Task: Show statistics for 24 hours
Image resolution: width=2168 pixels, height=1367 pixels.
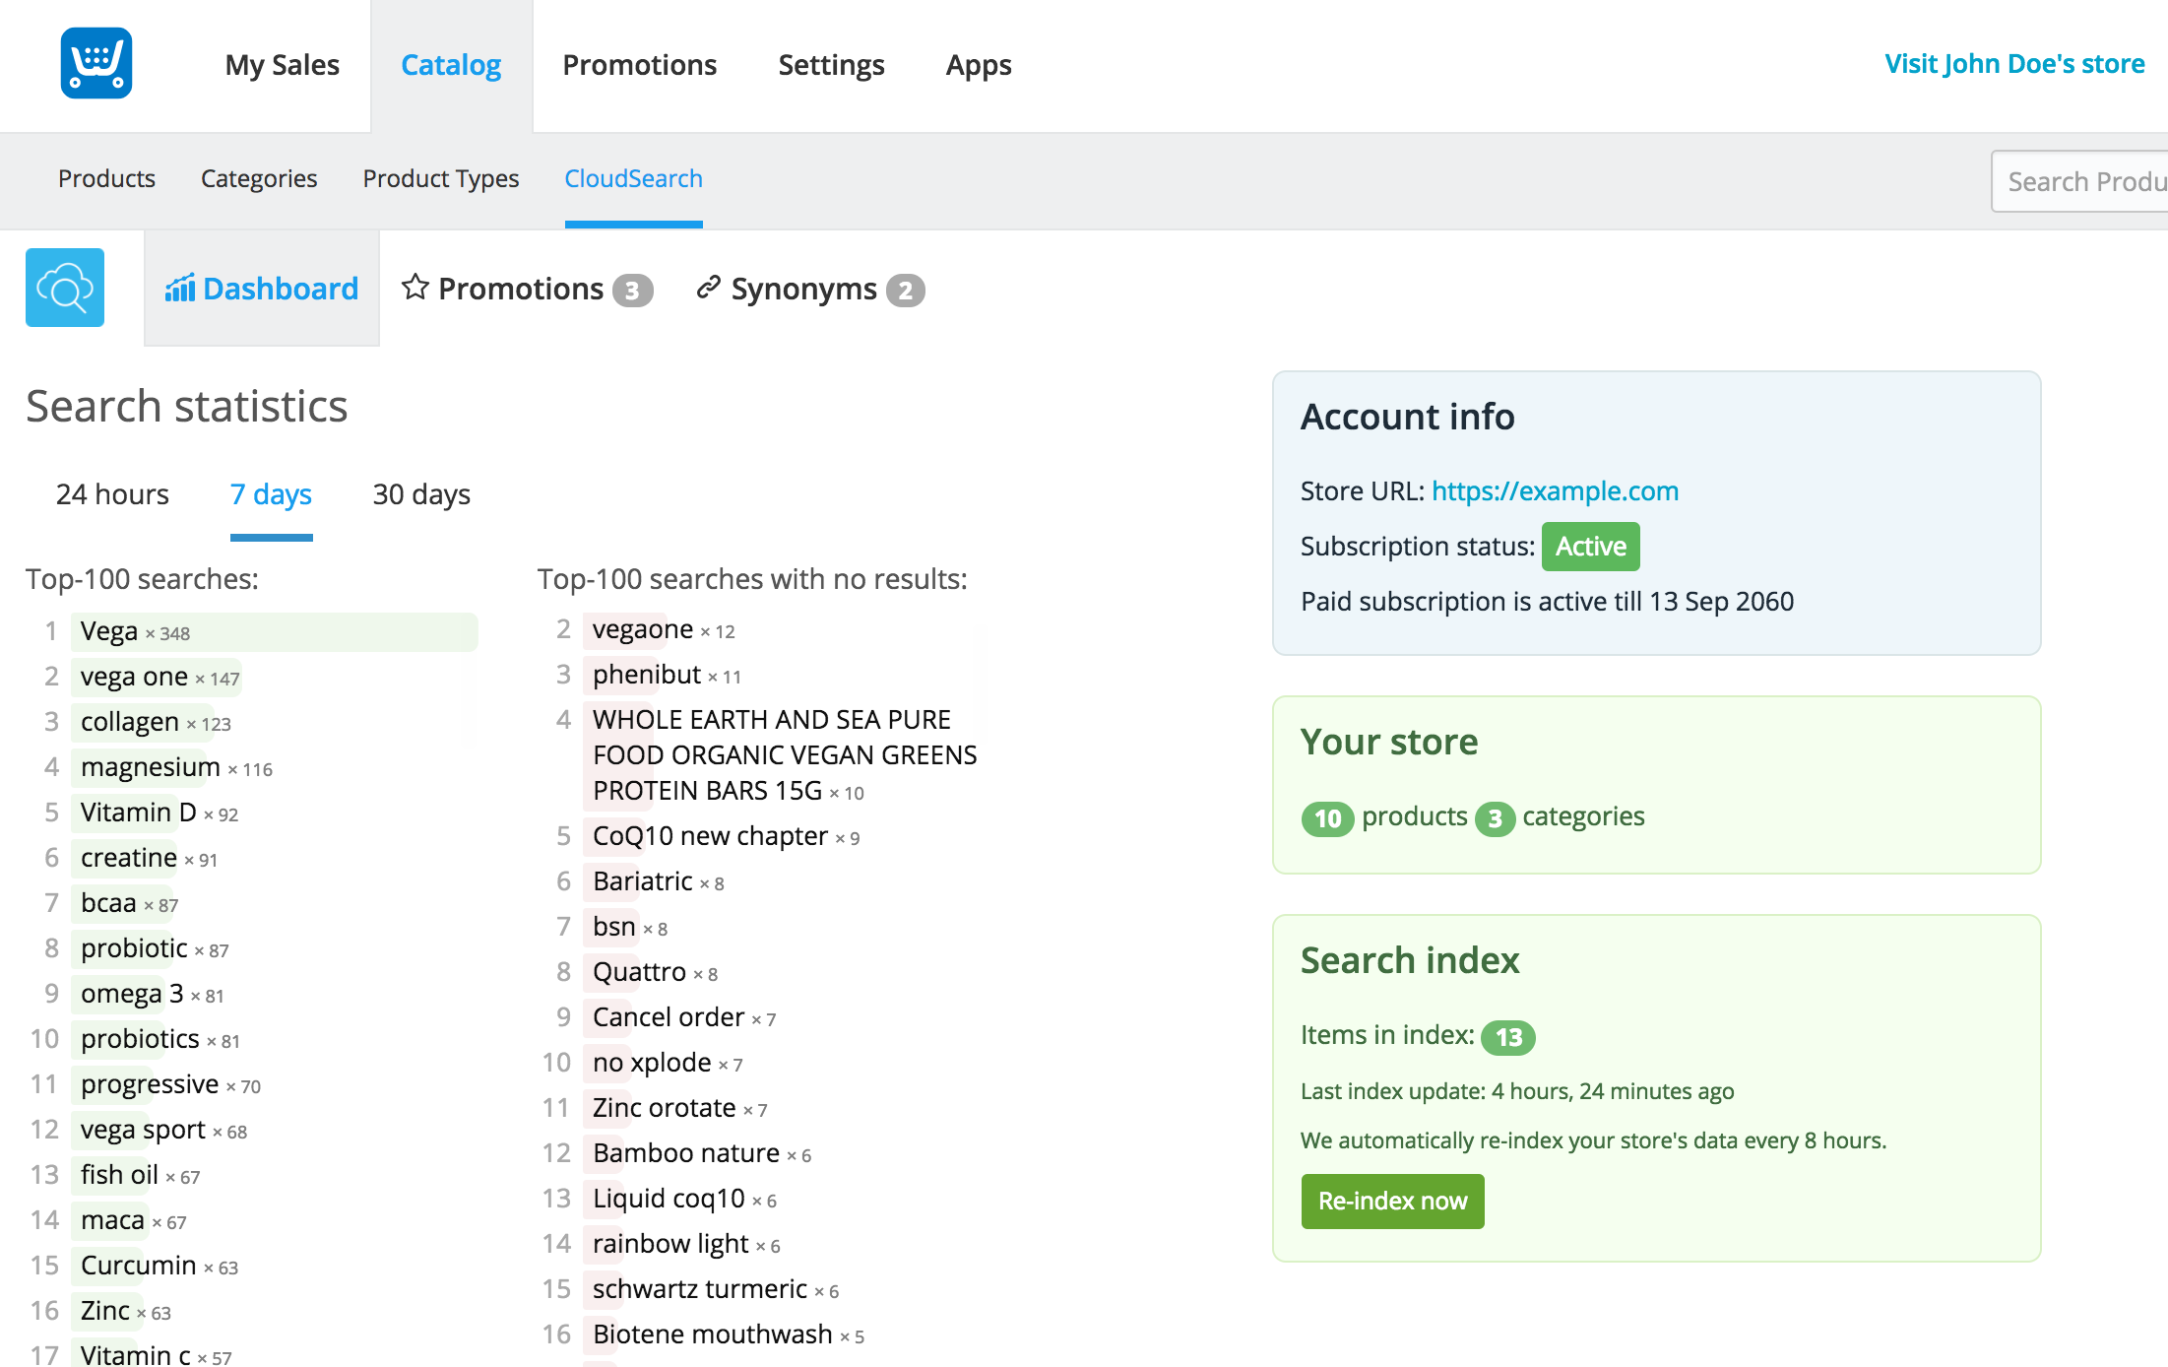Action: (112, 494)
